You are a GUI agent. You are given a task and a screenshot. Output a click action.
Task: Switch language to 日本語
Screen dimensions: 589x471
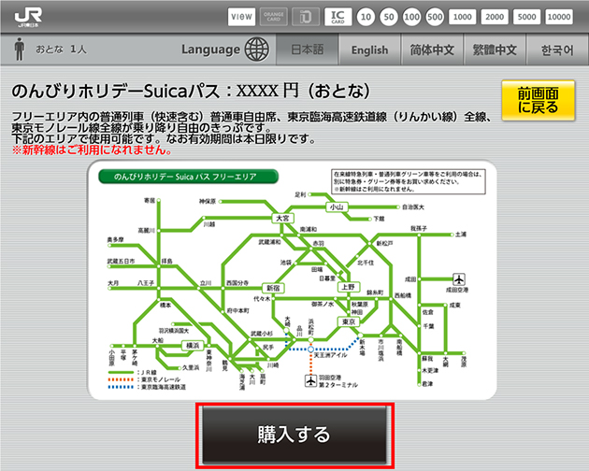tap(308, 50)
